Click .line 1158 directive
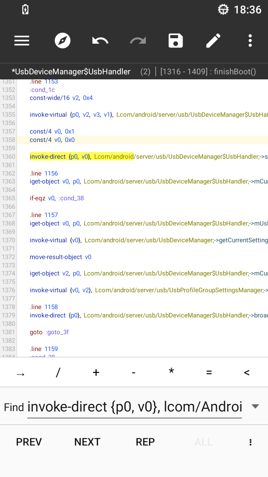The width and height of the screenshot is (268, 477). pos(44,307)
